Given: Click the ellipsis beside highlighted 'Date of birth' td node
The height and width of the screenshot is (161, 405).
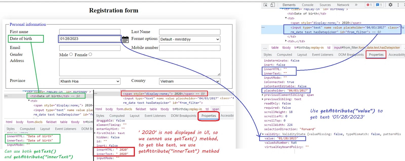Looking at the screenshot, I should [6, 96].
